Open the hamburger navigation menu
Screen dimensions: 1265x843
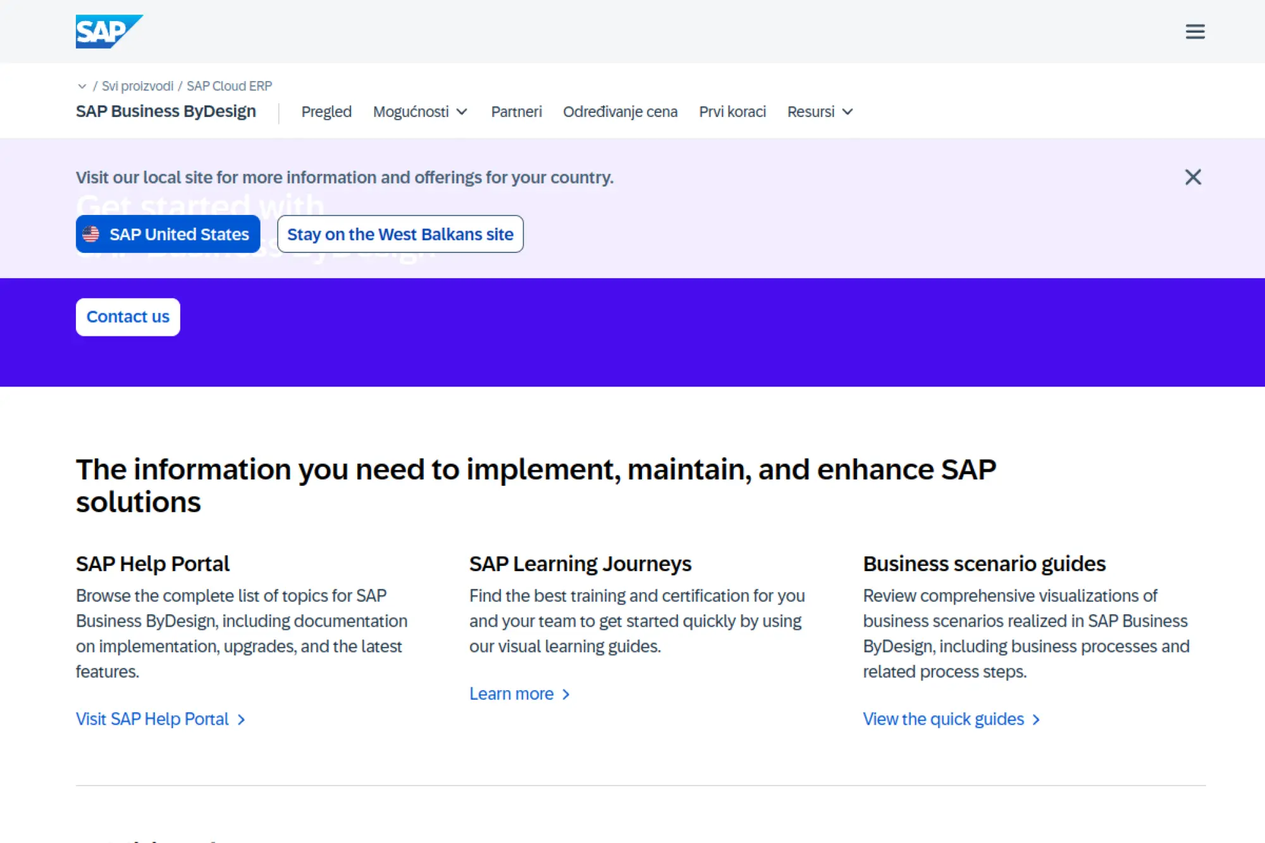pos(1195,32)
